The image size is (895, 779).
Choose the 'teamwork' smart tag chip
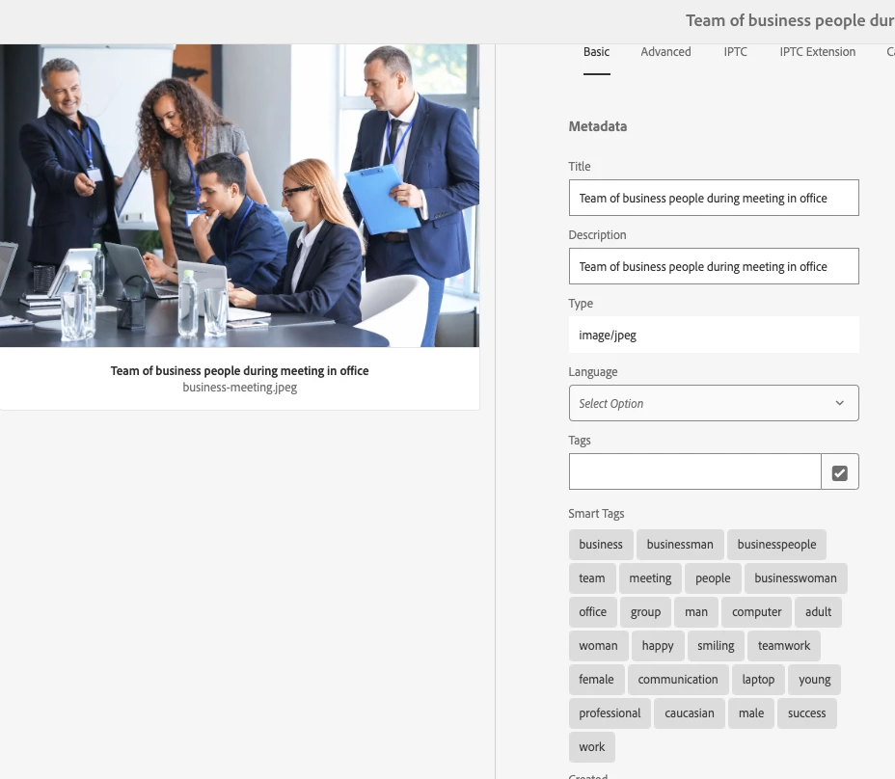point(784,645)
